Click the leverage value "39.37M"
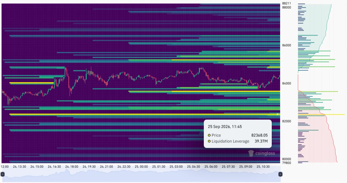The width and height of the screenshot is (347, 183). [x=261, y=141]
